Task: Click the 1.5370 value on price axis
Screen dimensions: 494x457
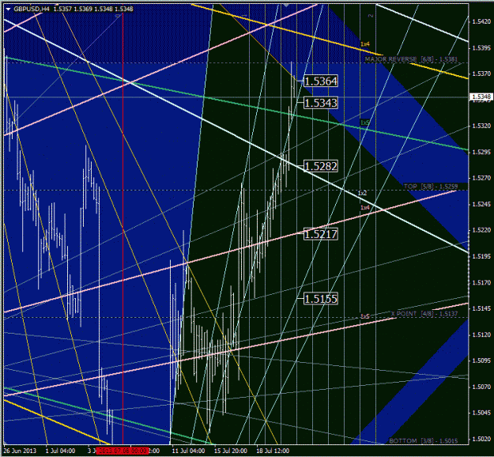Action: (481, 74)
